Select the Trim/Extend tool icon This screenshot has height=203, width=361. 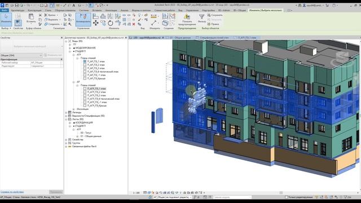(x=118, y=23)
